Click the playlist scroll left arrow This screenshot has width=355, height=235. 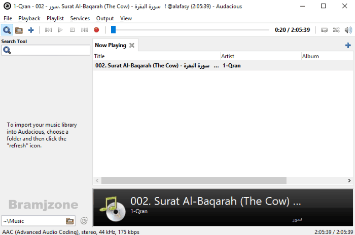(97, 180)
